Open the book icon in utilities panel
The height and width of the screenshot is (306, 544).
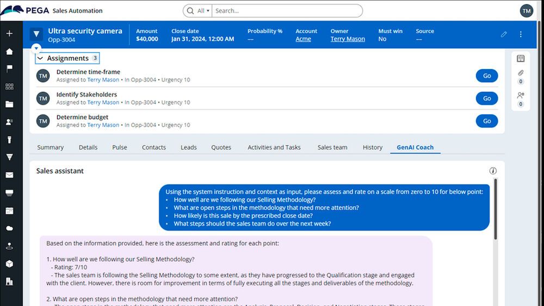(521, 58)
